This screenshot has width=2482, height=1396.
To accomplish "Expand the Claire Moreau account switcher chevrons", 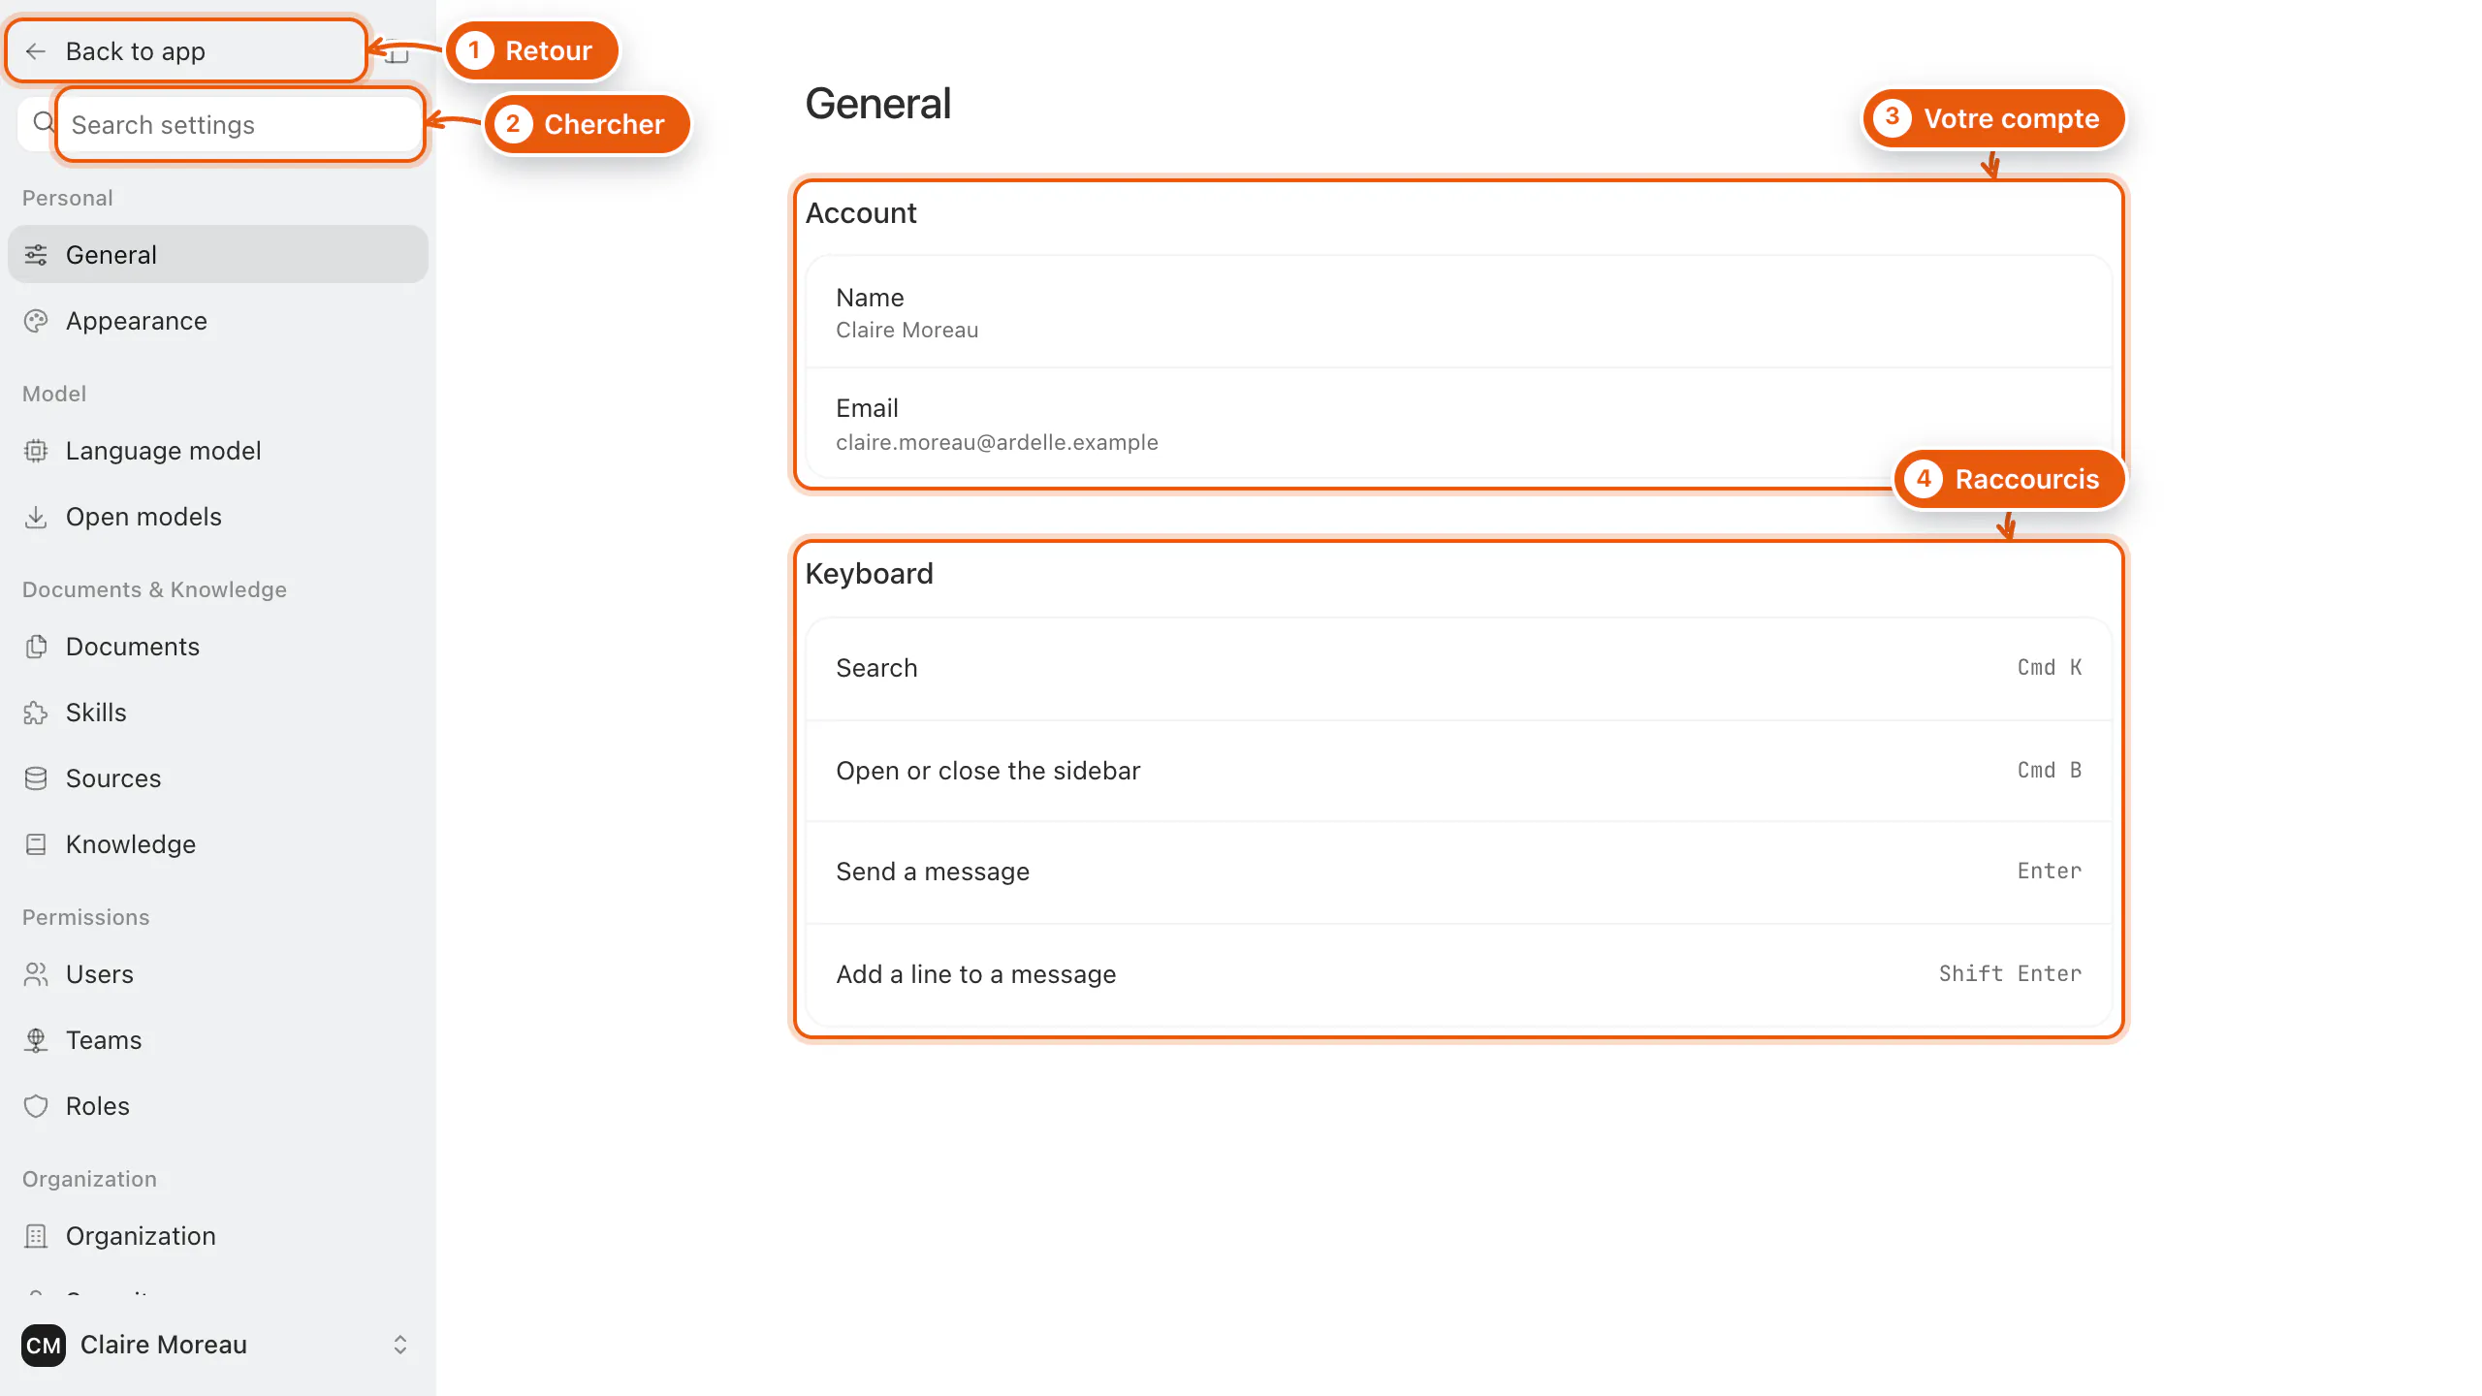I will pos(399,1345).
